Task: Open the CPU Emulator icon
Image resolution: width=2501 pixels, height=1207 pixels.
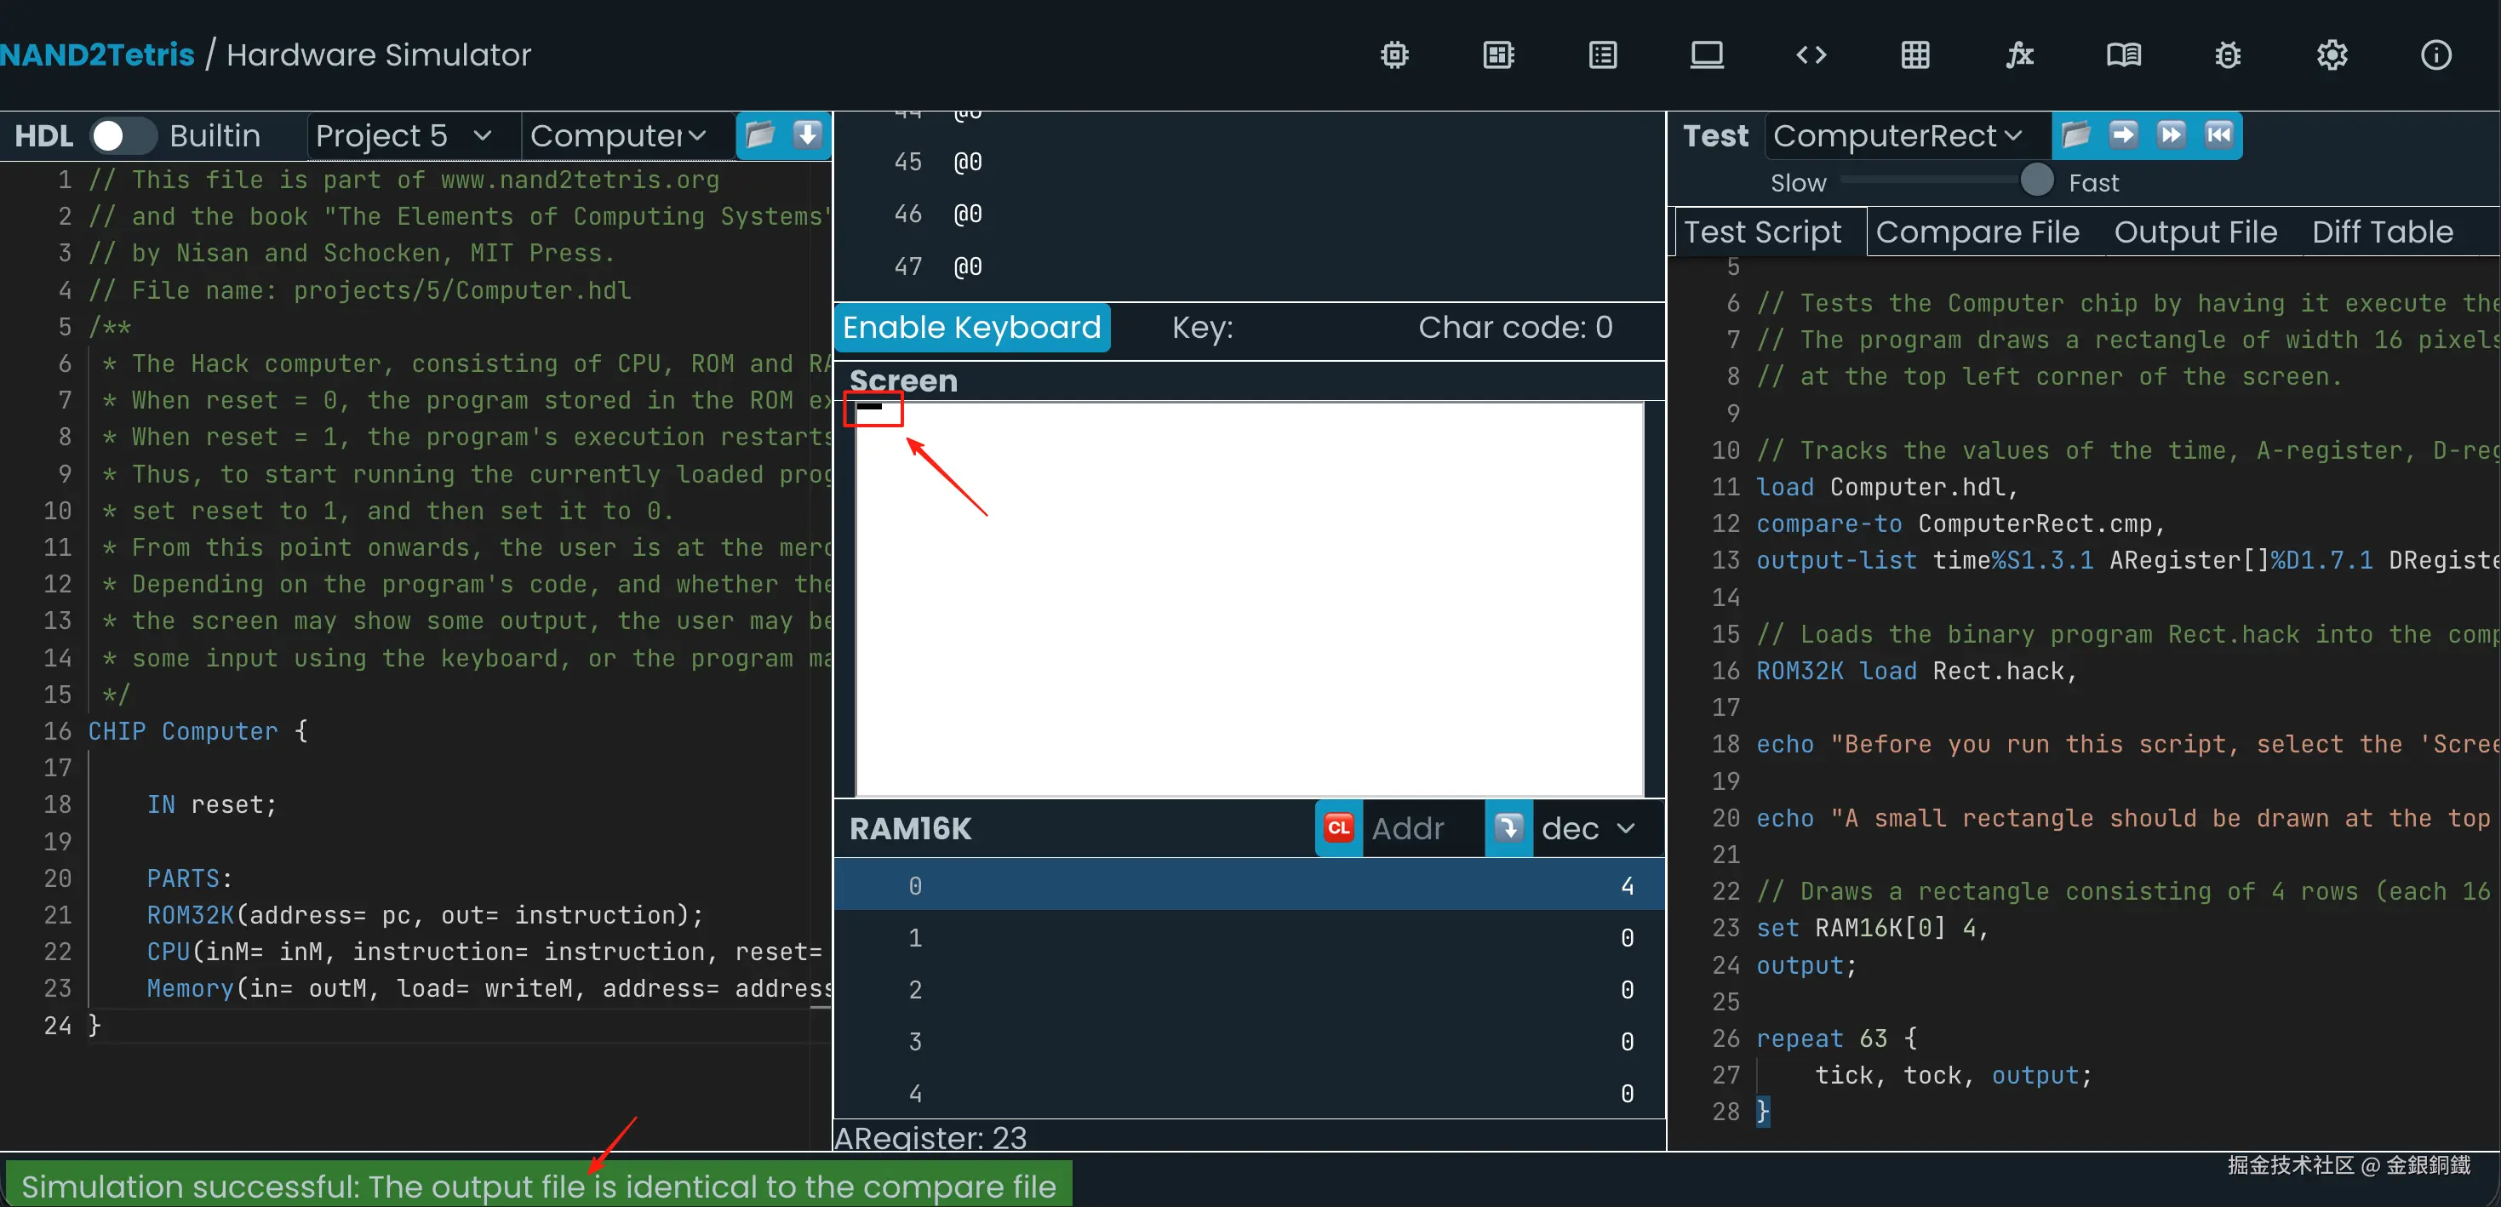Action: tap(1498, 55)
